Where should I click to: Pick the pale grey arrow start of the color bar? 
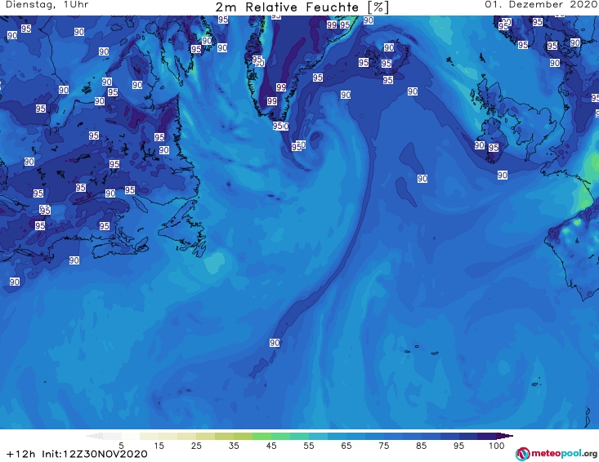[94, 436]
